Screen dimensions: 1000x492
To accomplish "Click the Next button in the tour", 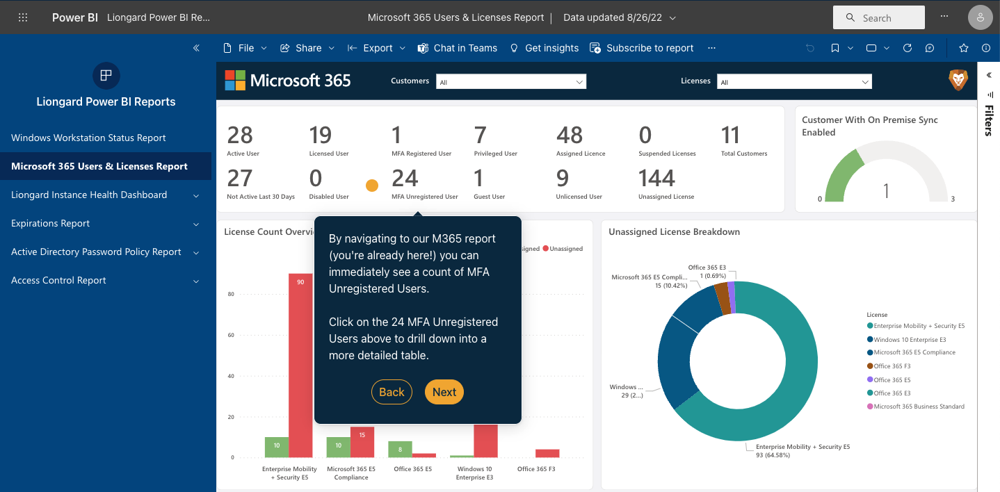I will [444, 392].
